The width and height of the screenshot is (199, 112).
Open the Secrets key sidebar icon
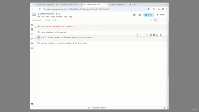coord(32,43)
